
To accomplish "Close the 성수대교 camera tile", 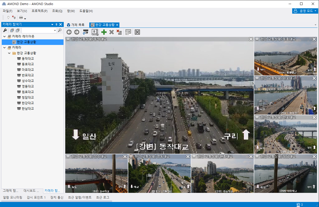I will (125, 157).
